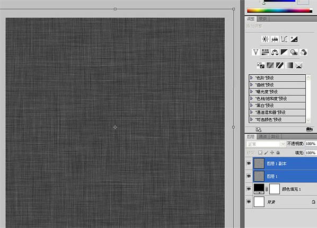This screenshot has height=228, width=317.
Task: Switch to the 调整 tab
Action: pyautogui.click(x=251, y=19)
